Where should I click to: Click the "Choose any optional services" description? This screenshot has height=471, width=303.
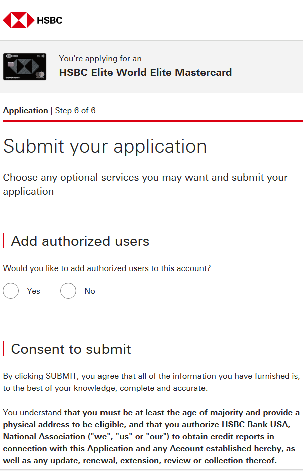click(x=145, y=184)
